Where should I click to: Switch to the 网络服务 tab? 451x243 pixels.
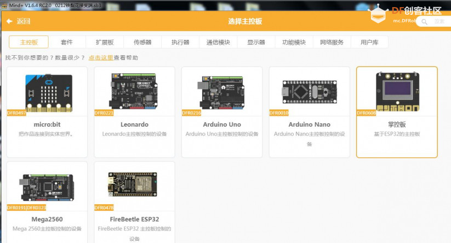pos(332,42)
